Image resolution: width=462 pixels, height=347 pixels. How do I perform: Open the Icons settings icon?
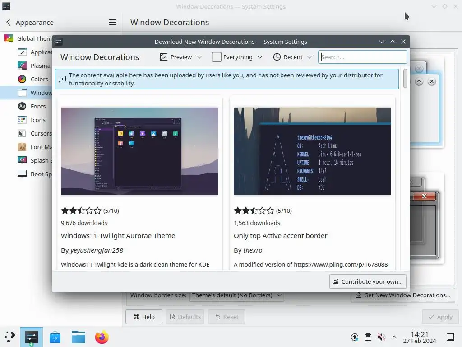click(22, 120)
